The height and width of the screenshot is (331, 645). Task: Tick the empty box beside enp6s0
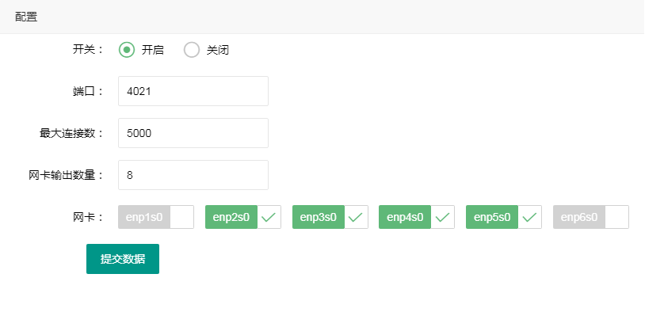click(x=616, y=217)
